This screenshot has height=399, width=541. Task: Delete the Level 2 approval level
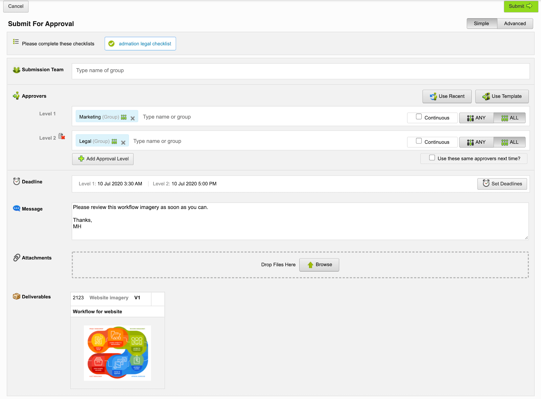pos(62,137)
